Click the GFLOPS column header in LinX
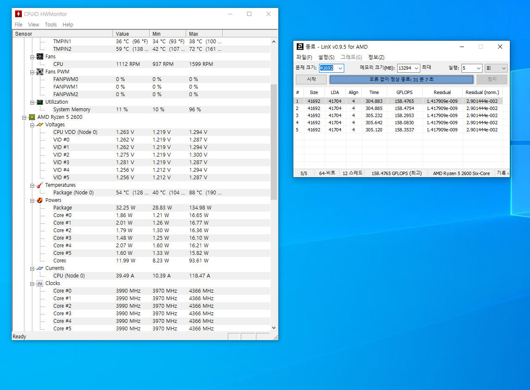 coord(405,92)
